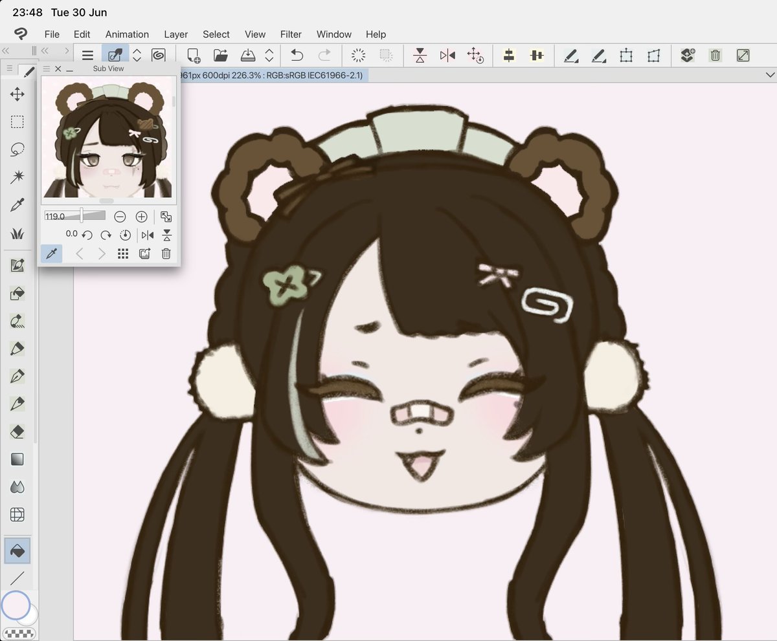Image resolution: width=777 pixels, height=641 pixels.
Task: Select the Auto select magic wand tool
Action: (x=17, y=177)
